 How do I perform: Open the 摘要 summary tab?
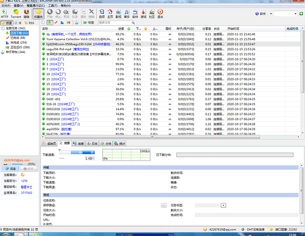[x=65, y=143]
